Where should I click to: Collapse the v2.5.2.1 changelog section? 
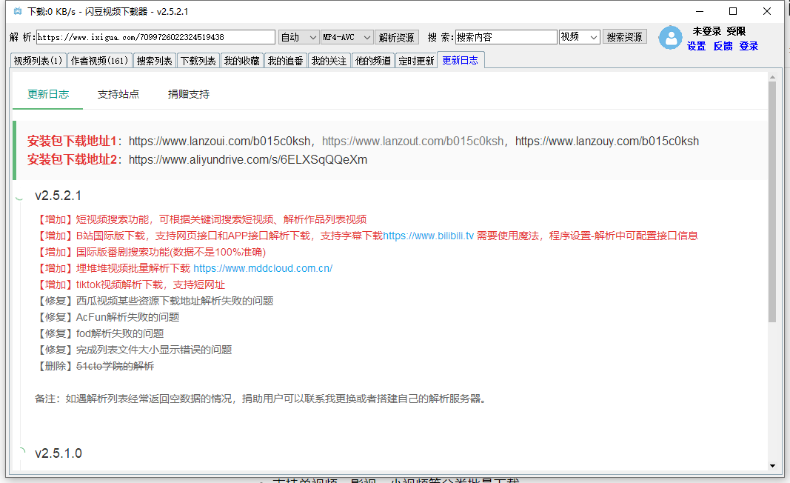click(20, 196)
